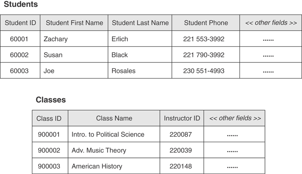
Task: Select the American History class cell
Action: pos(97,166)
